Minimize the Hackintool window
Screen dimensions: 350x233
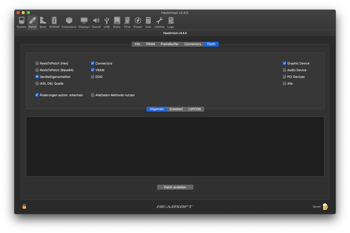click(23, 13)
